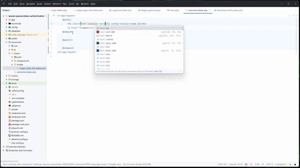This screenshot has width=300, height=168.
Task: Click Next Tip in completion popup
Action: [158, 71]
